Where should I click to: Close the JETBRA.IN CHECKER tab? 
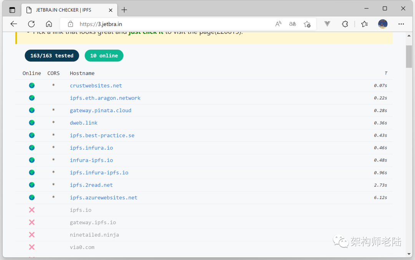tap(111, 10)
